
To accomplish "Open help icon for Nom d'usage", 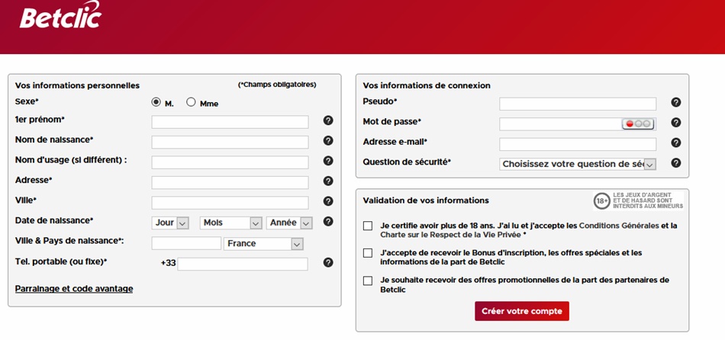I will pos(328,161).
